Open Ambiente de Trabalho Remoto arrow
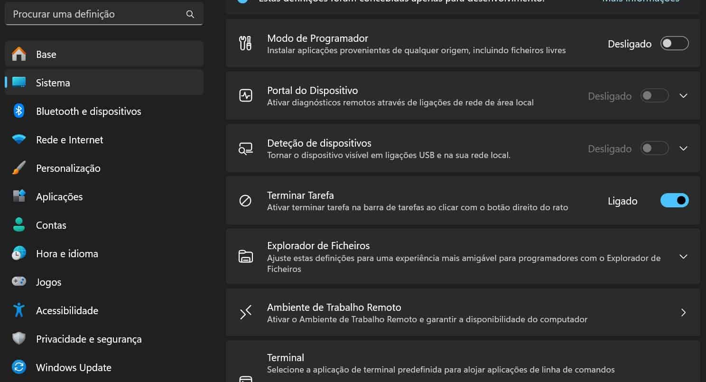This screenshot has width=706, height=382. point(683,313)
